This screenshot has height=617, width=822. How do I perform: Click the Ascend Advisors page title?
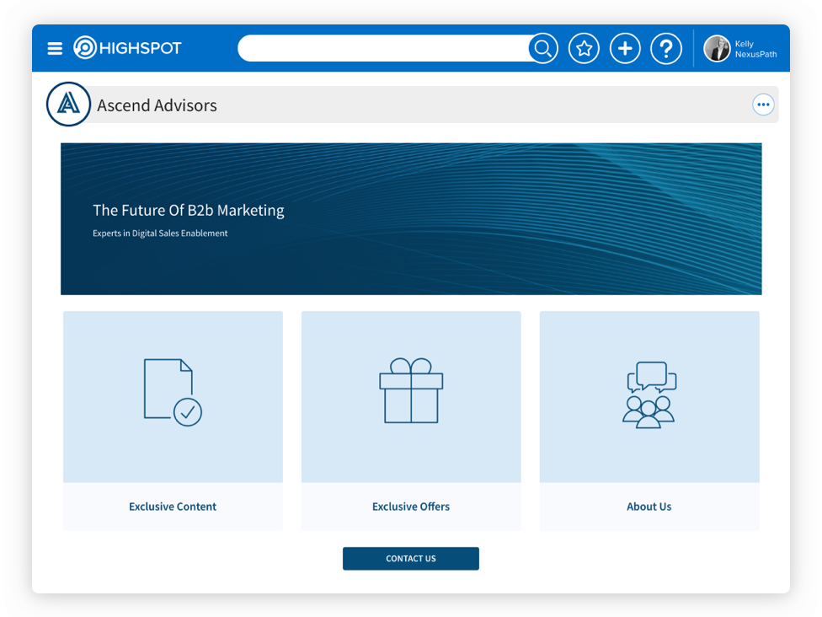(x=157, y=105)
